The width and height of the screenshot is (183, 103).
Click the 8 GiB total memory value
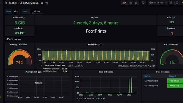(x=20, y=23)
